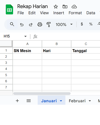Click the undo arrow icon
The image size is (100, 125).
pos(22,24)
